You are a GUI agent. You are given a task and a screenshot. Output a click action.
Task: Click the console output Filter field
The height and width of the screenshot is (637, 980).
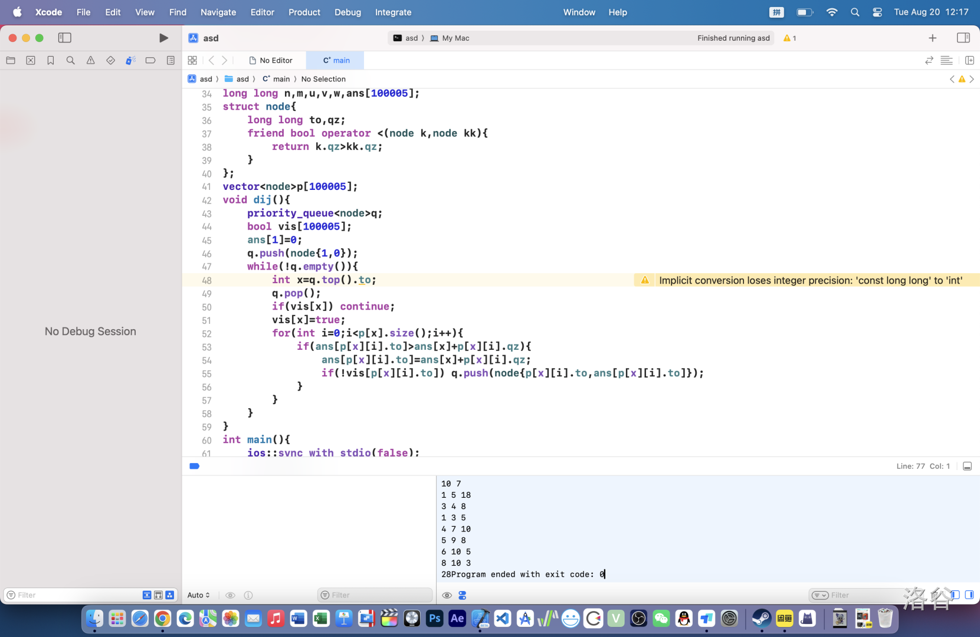[850, 595]
